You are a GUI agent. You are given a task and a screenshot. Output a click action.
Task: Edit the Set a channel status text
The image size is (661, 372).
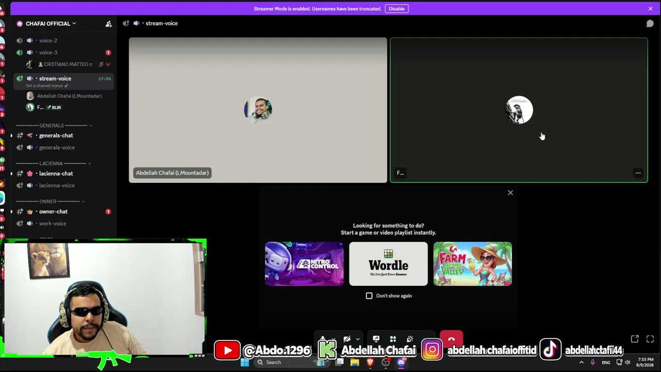47,86
